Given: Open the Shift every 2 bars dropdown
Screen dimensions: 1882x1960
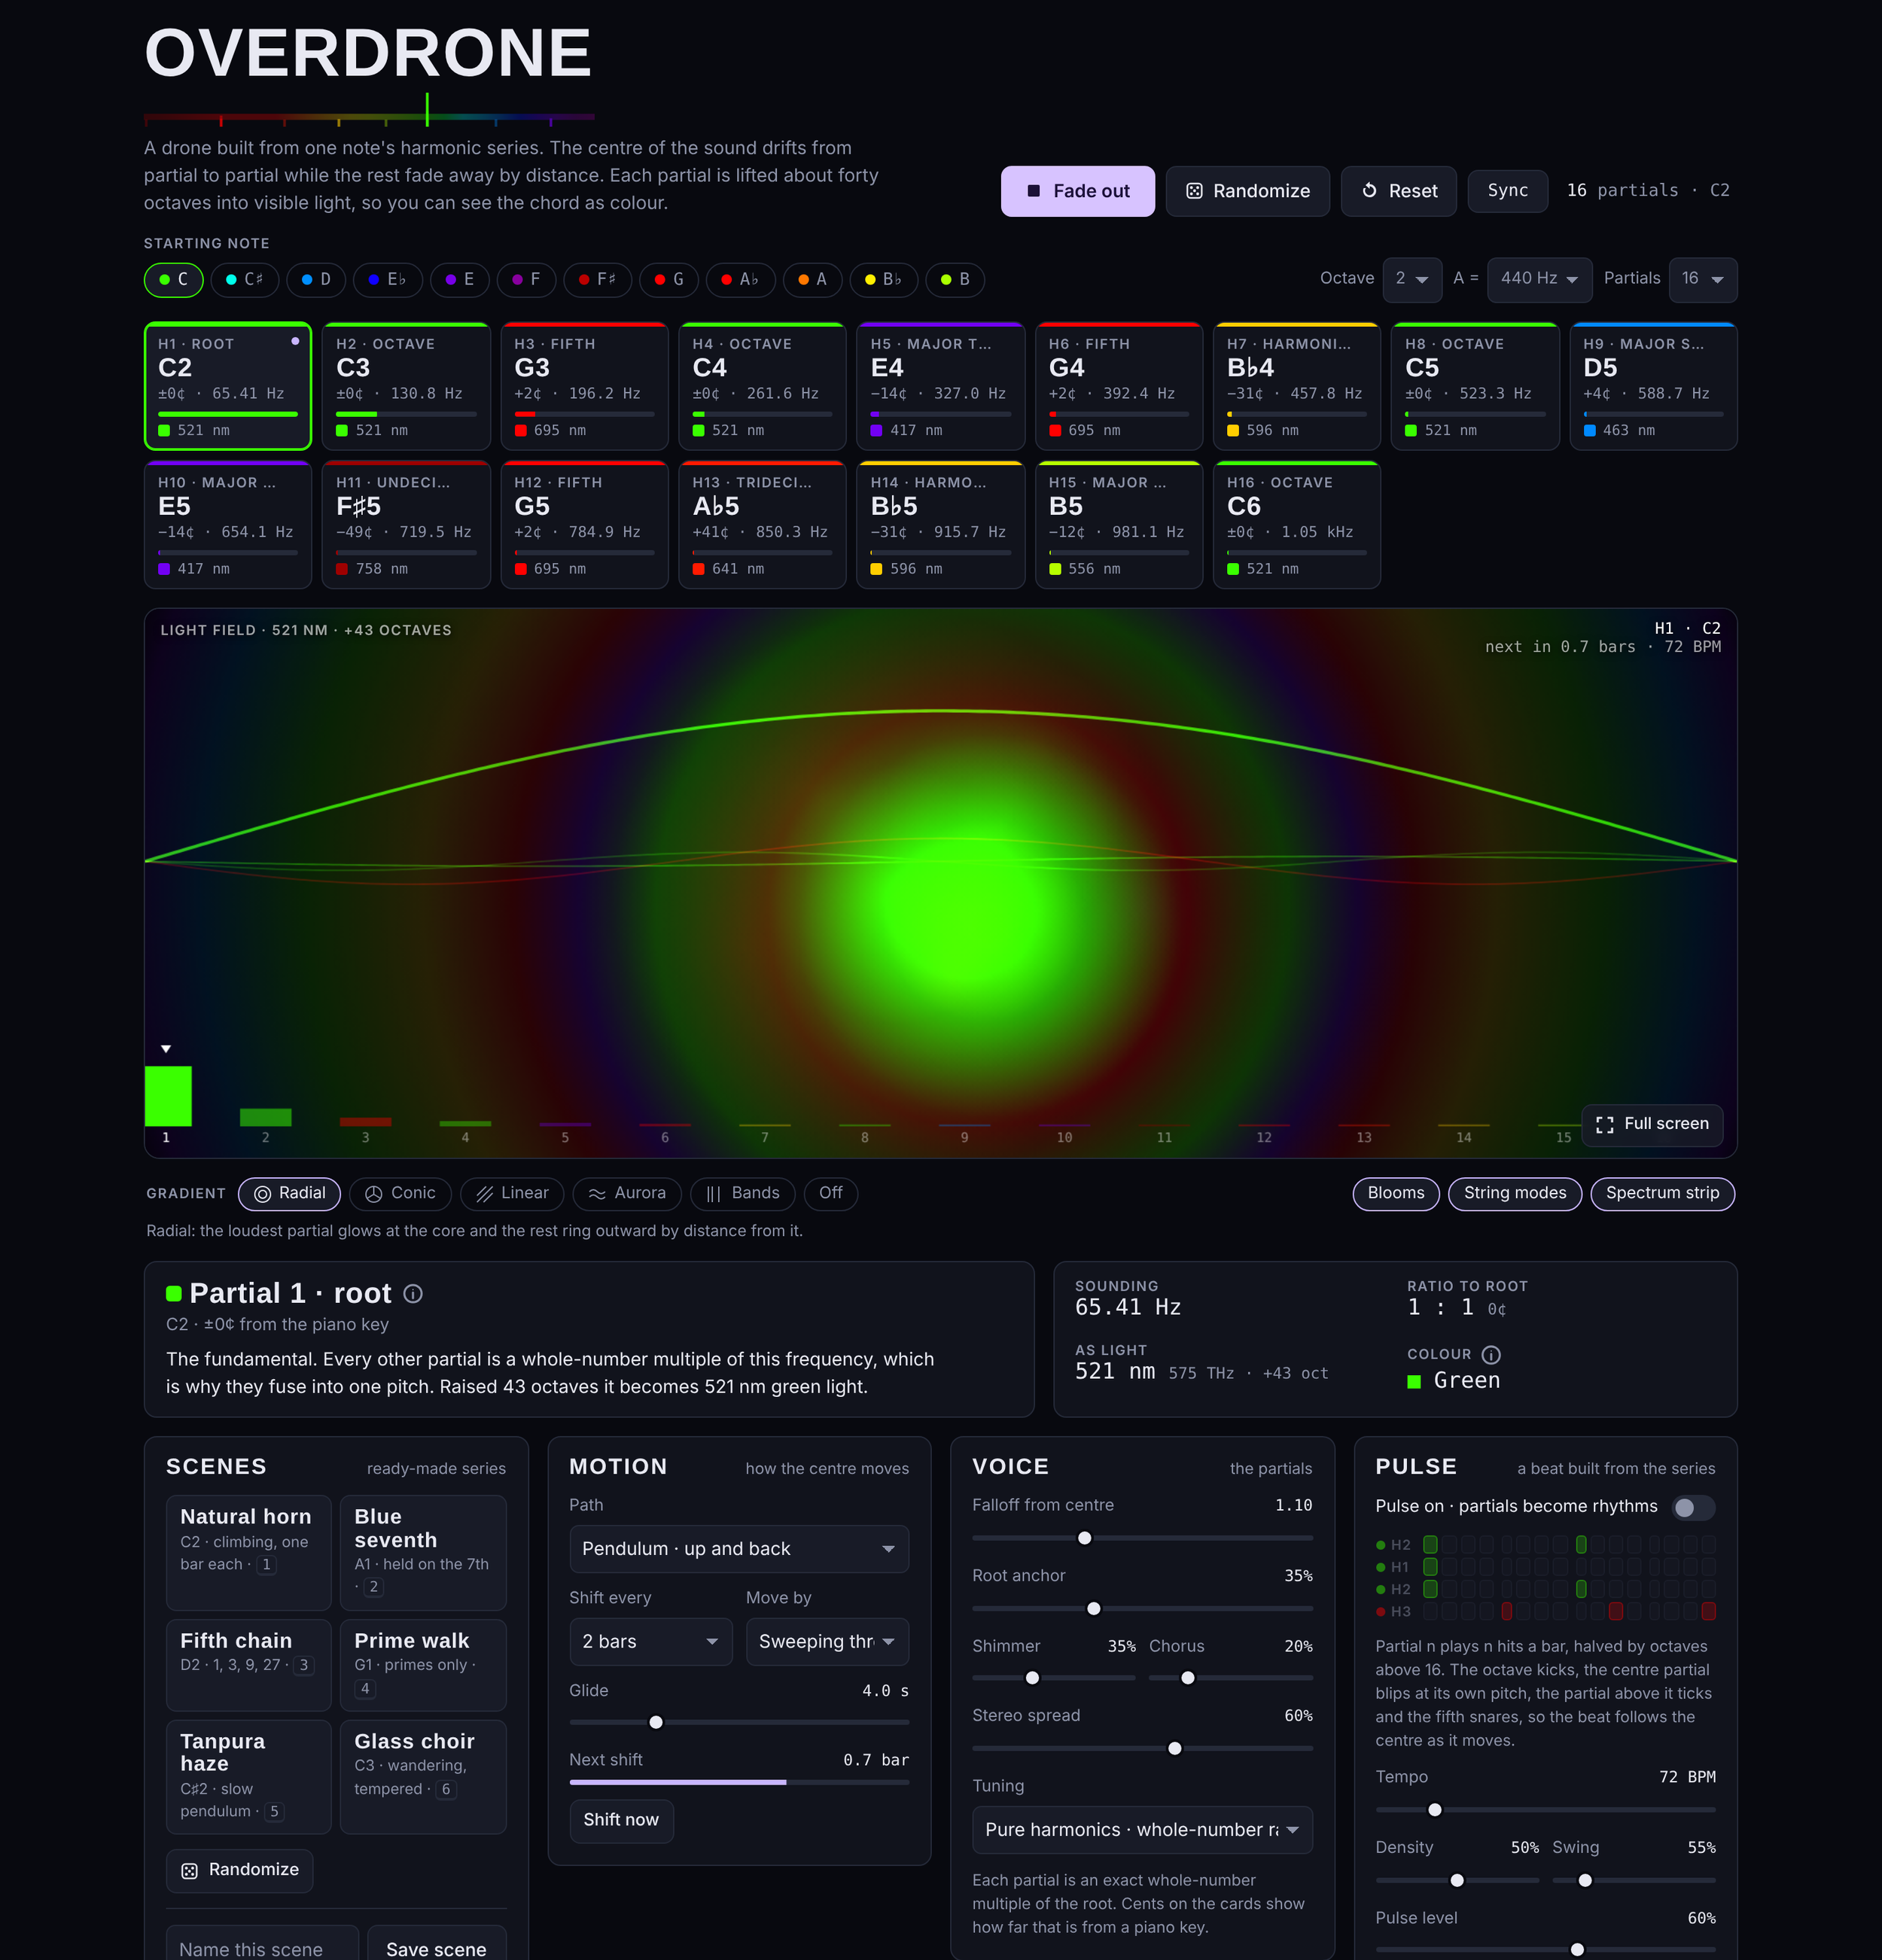Looking at the screenshot, I should click(651, 1643).
